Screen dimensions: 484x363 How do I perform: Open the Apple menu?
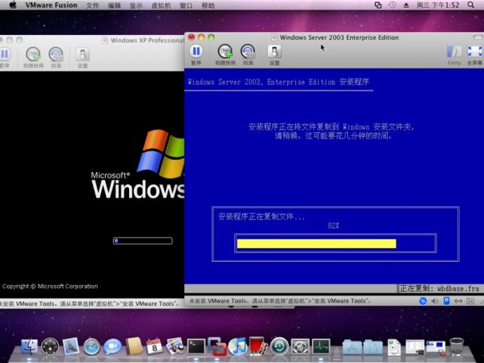[13, 5]
